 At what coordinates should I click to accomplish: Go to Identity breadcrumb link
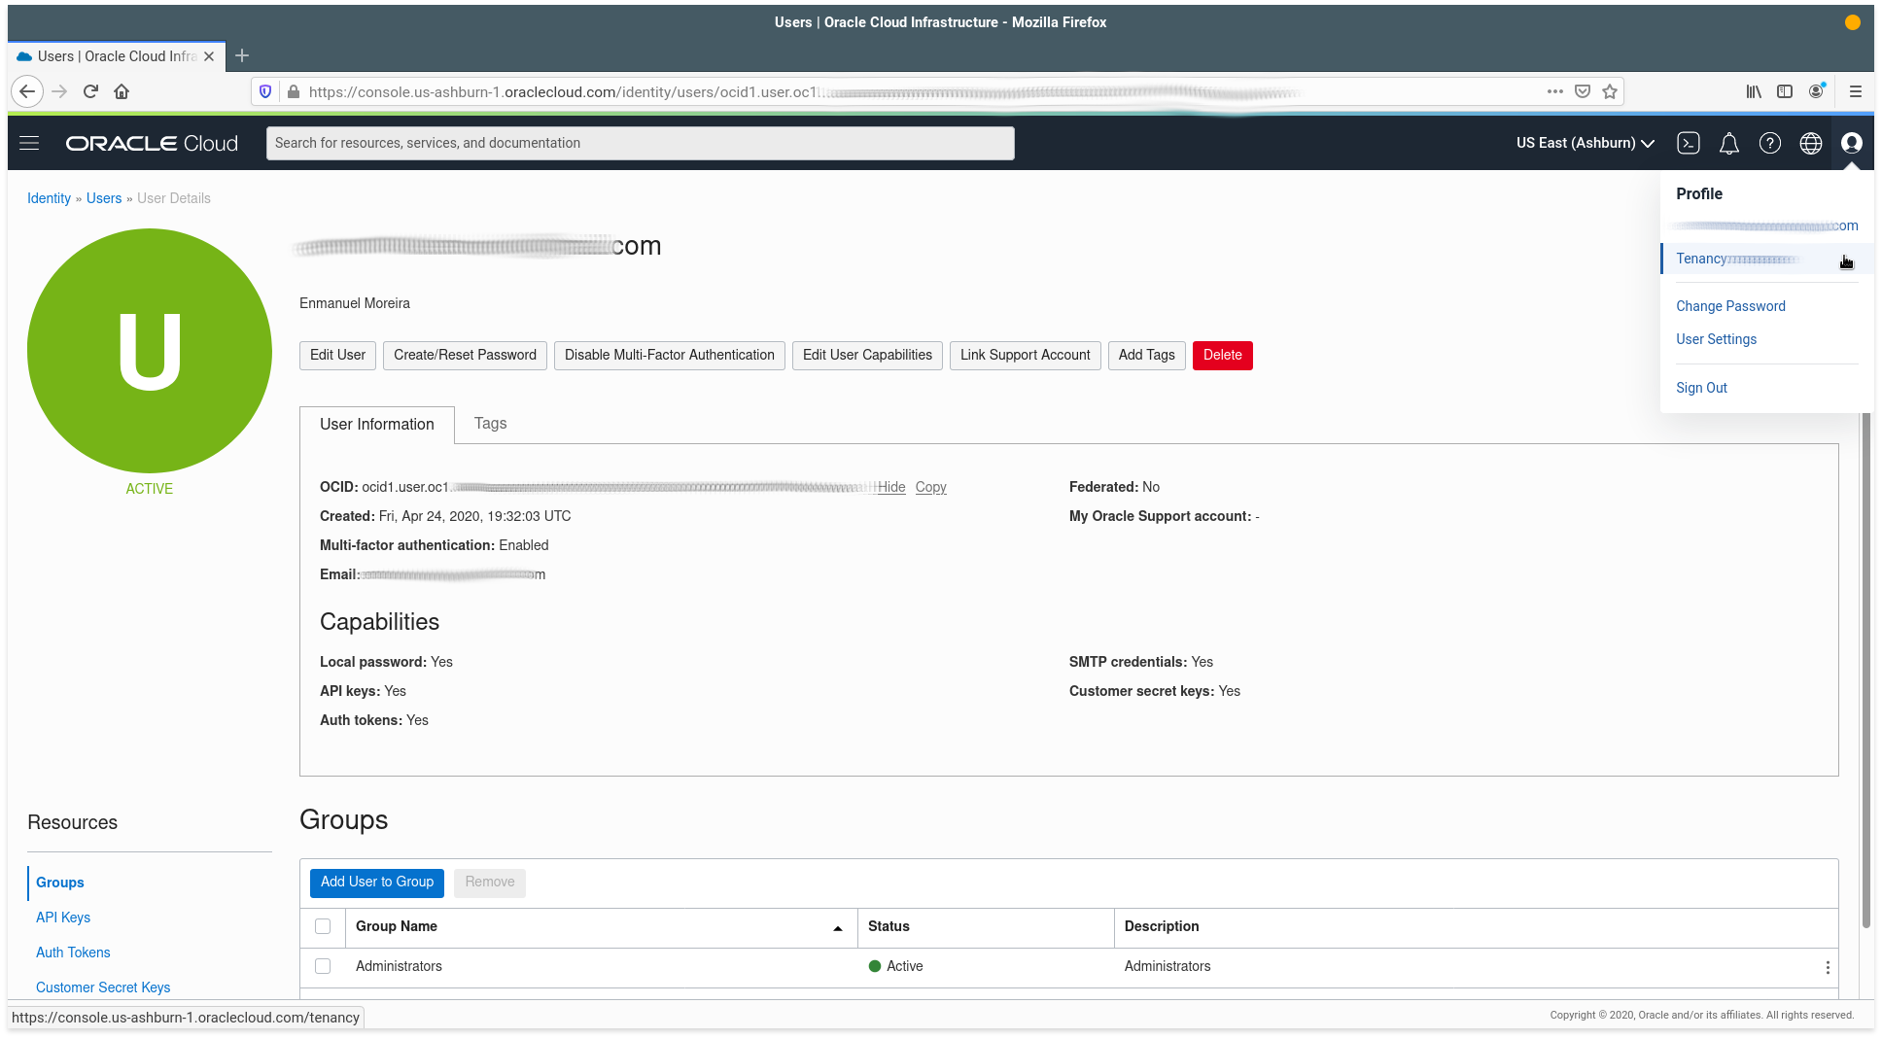click(x=49, y=198)
